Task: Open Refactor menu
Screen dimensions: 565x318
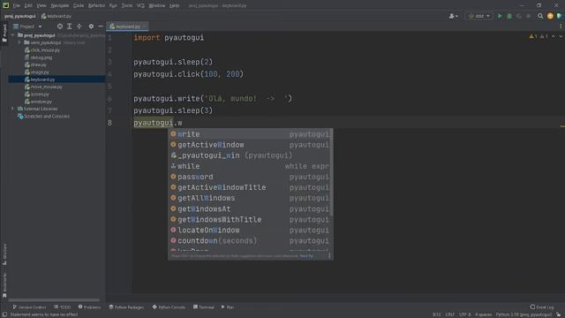Action: click(96, 5)
